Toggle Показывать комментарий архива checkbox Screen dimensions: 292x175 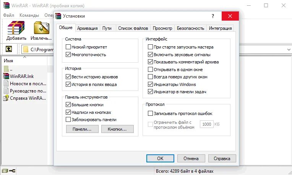[x=150, y=62]
